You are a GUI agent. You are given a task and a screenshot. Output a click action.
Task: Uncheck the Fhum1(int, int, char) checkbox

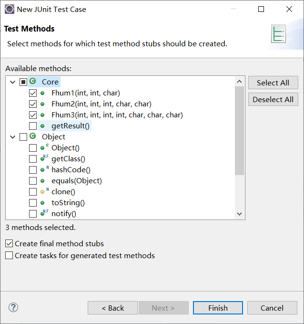tap(33, 93)
